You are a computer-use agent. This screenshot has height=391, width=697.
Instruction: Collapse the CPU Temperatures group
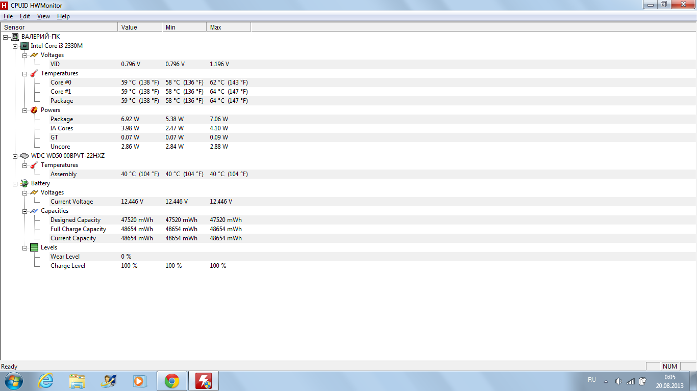pyautogui.click(x=24, y=73)
